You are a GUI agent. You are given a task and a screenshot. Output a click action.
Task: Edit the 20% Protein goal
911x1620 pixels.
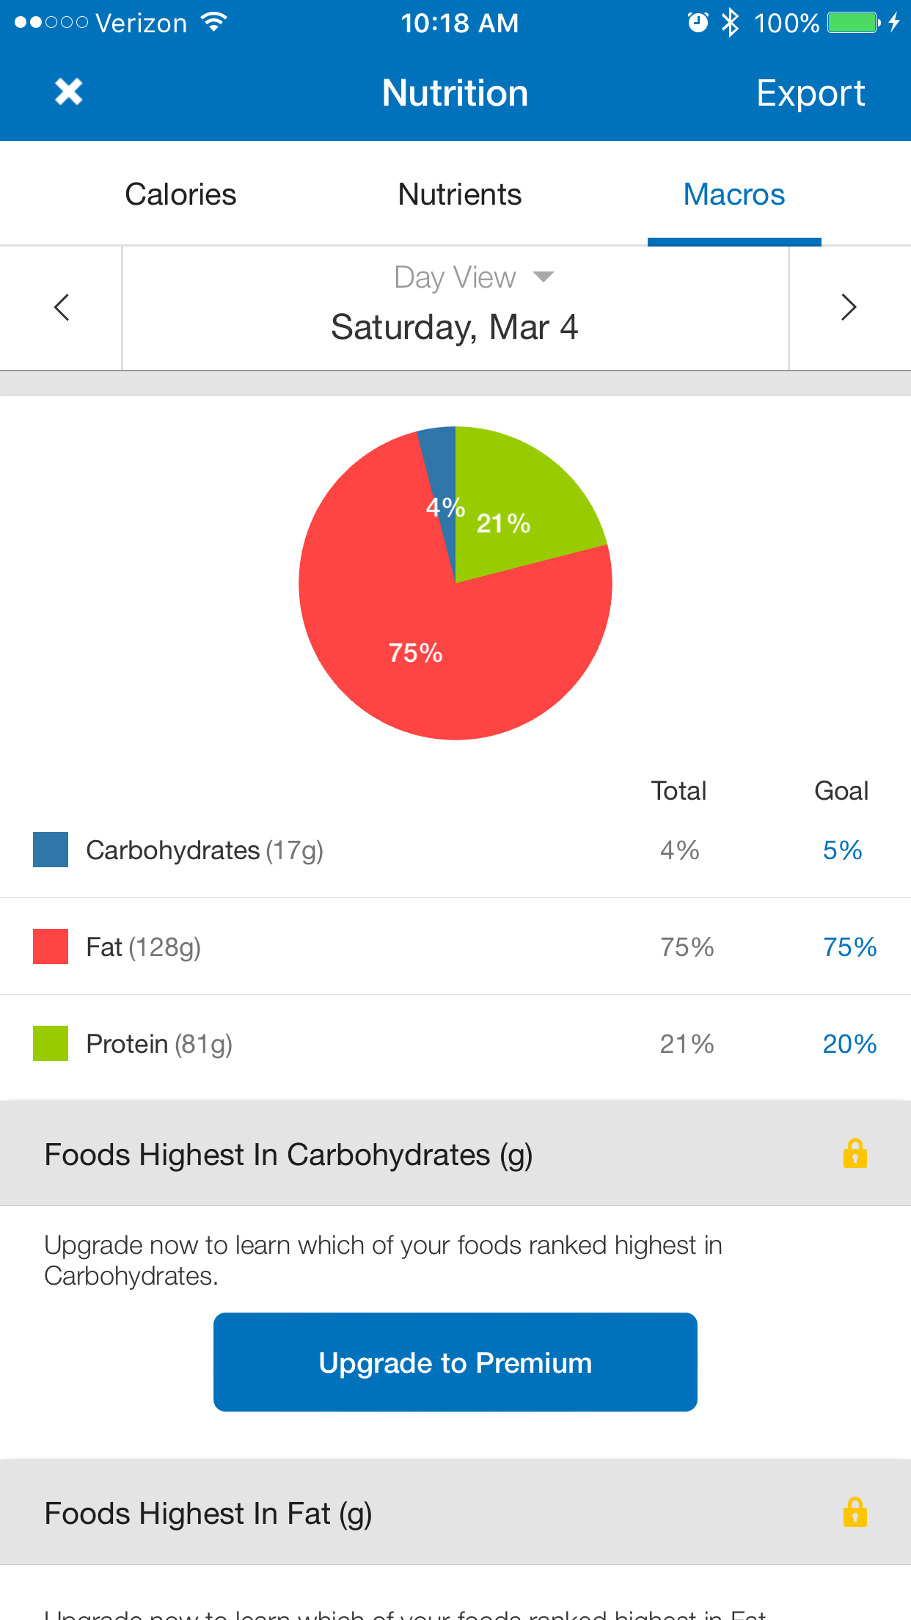[x=849, y=1044]
